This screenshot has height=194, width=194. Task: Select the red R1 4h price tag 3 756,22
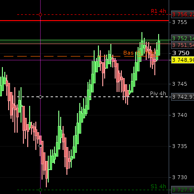(x=183, y=14)
